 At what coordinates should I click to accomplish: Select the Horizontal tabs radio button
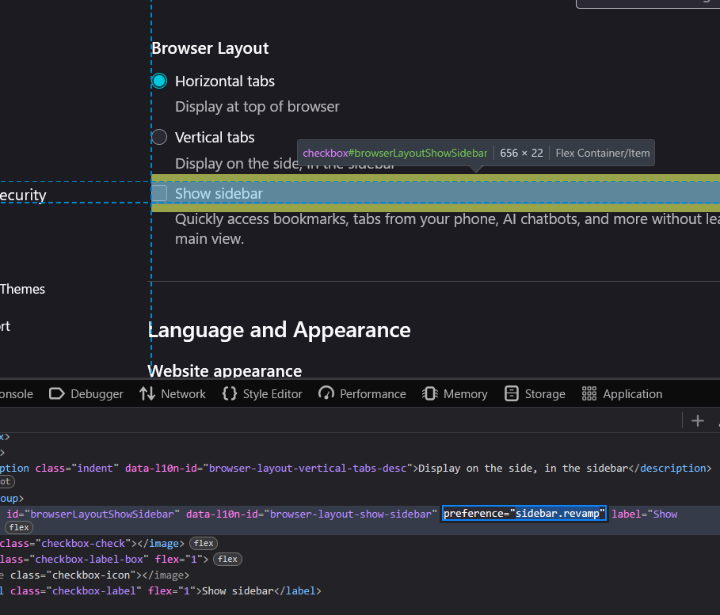coord(159,81)
